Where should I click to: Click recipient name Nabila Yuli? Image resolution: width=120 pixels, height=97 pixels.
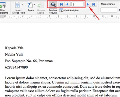point(14,55)
